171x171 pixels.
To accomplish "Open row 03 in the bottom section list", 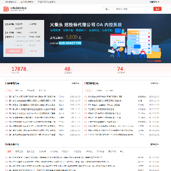I will point(82,166).
